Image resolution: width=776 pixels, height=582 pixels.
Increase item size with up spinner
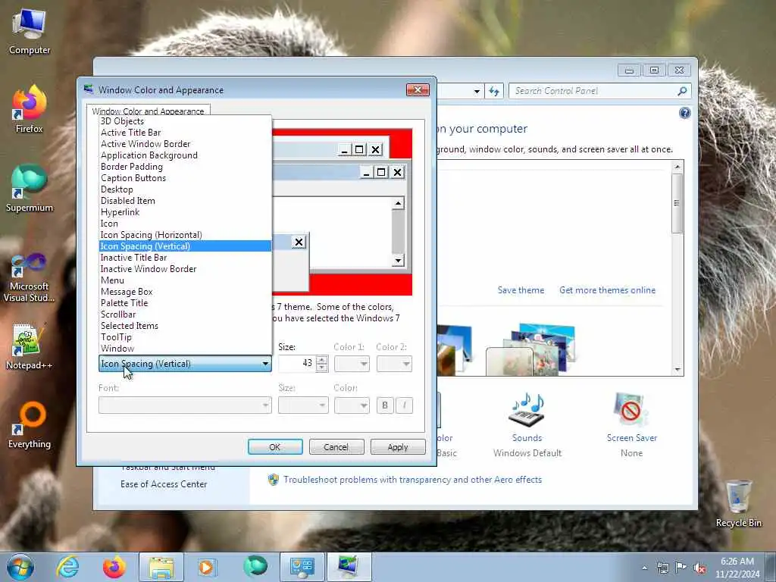[x=321, y=360]
